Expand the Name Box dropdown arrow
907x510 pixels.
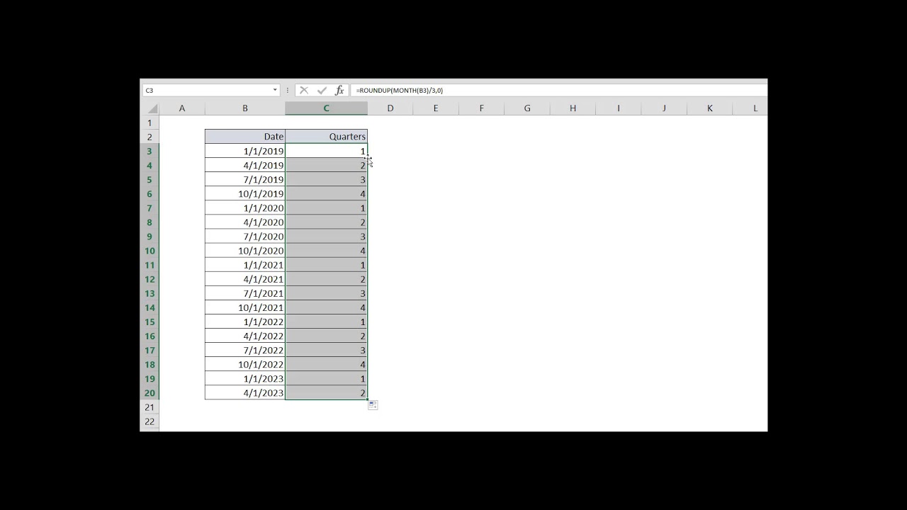[275, 90]
